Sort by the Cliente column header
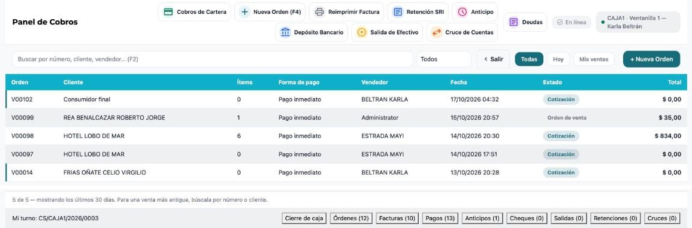Viewport: 692px width, 228px height. (73, 83)
